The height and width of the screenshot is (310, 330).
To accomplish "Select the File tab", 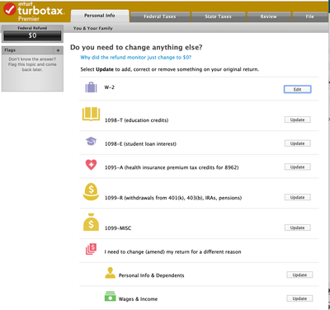I will (x=310, y=16).
